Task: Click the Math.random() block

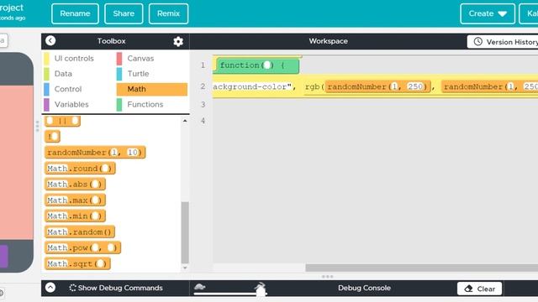Action: click(80, 232)
